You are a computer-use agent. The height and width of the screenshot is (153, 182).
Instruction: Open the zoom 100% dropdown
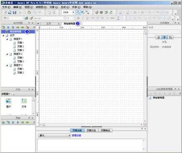[x=73, y=12]
